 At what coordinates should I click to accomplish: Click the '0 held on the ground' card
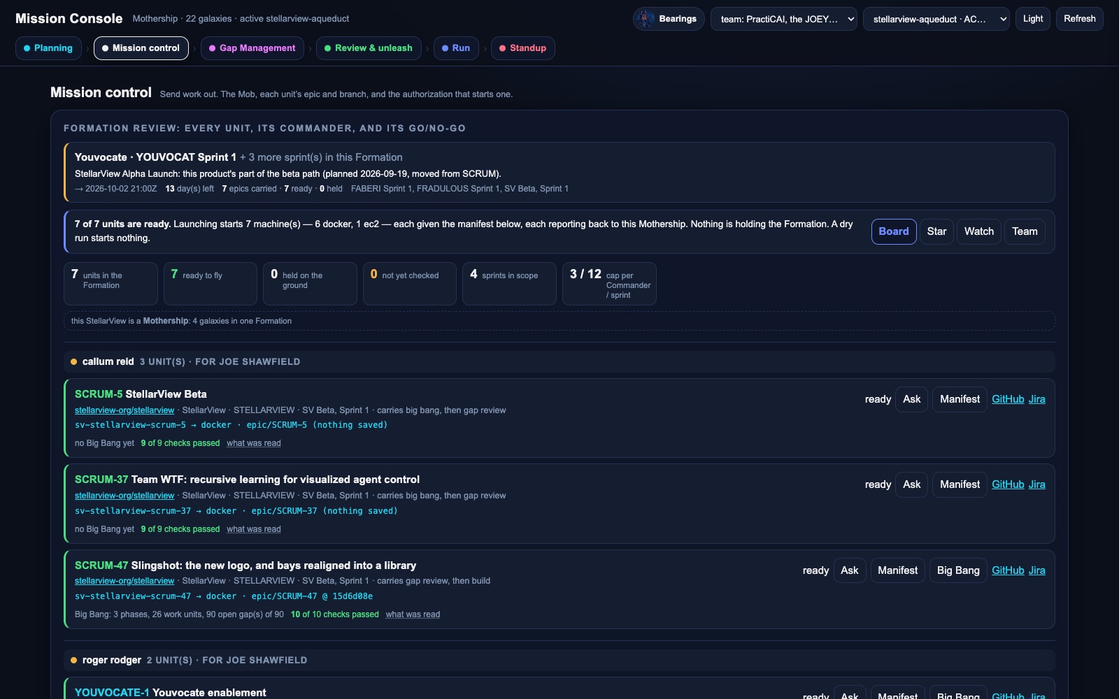[310, 284]
